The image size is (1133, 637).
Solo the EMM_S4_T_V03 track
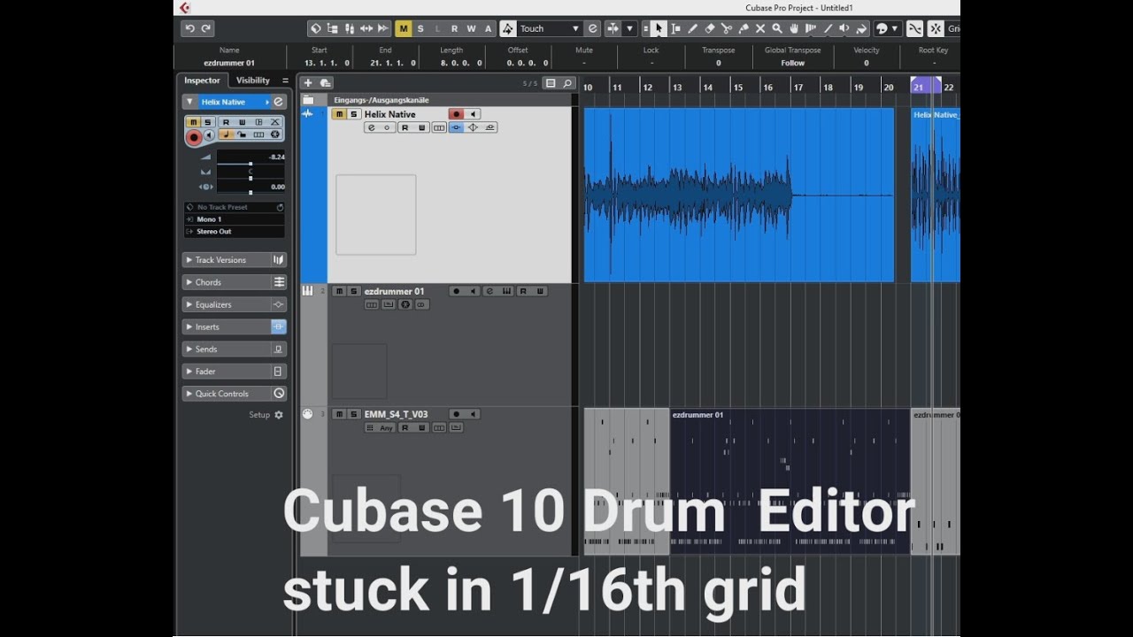click(x=354, y=414)
